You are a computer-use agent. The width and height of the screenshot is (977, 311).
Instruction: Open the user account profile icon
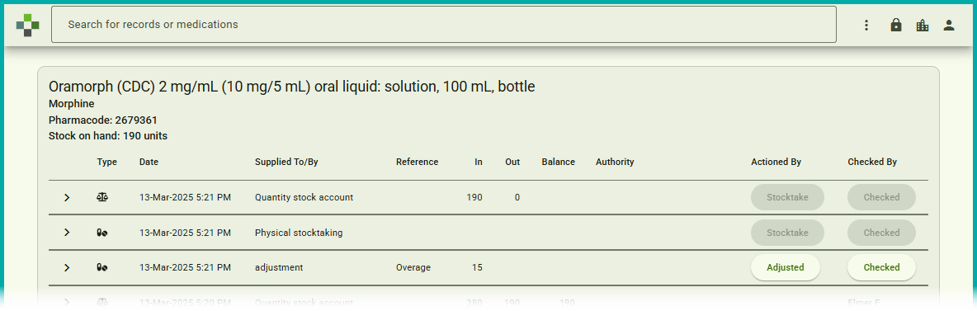948,25
